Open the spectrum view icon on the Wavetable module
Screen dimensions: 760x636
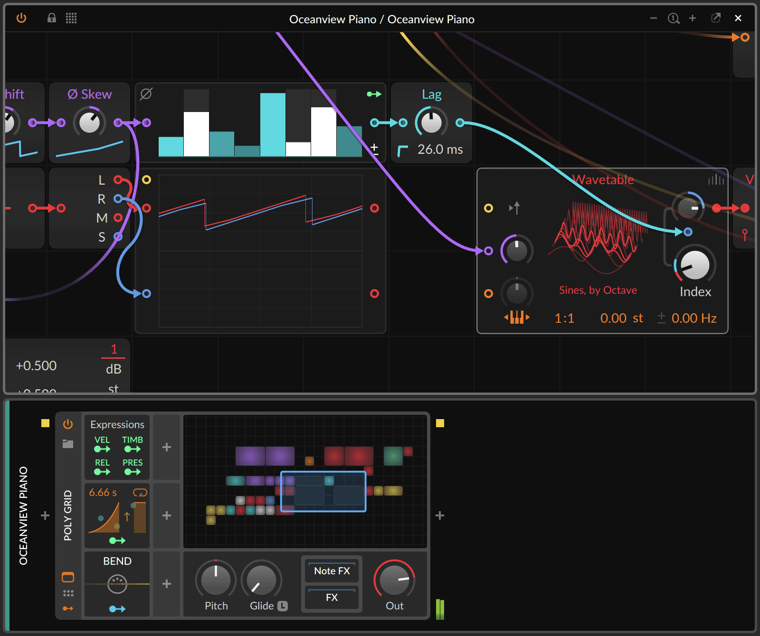coord(715,180)
